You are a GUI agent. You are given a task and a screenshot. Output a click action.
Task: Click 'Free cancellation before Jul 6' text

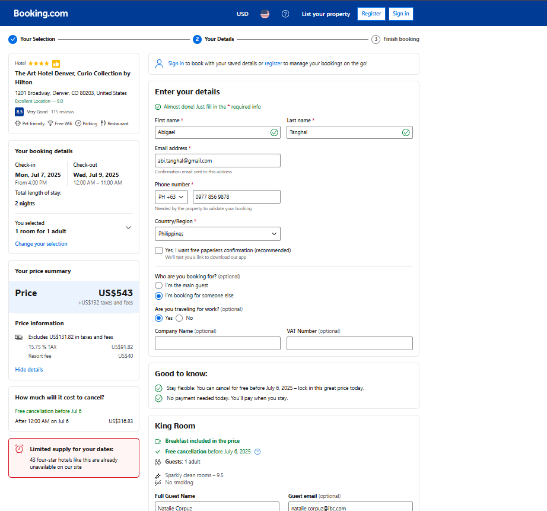tap(48, 411)
